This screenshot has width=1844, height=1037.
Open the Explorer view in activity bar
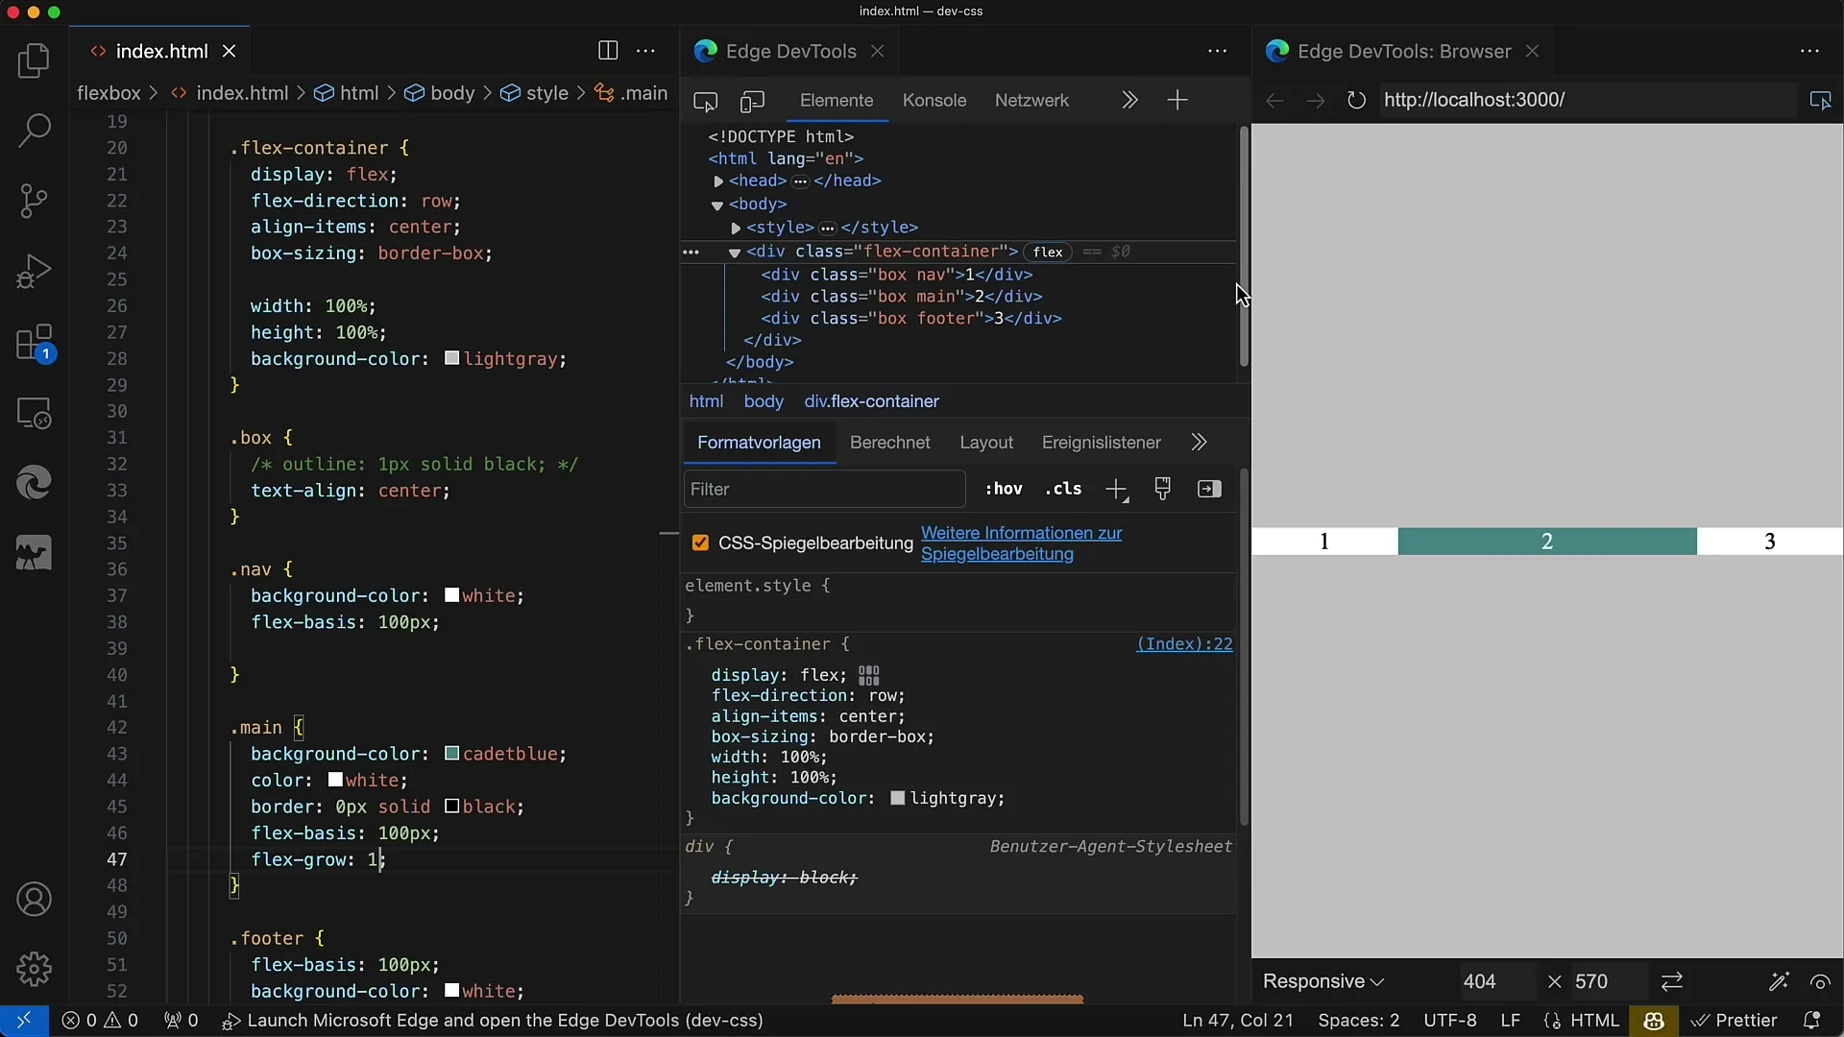point(35,61)
